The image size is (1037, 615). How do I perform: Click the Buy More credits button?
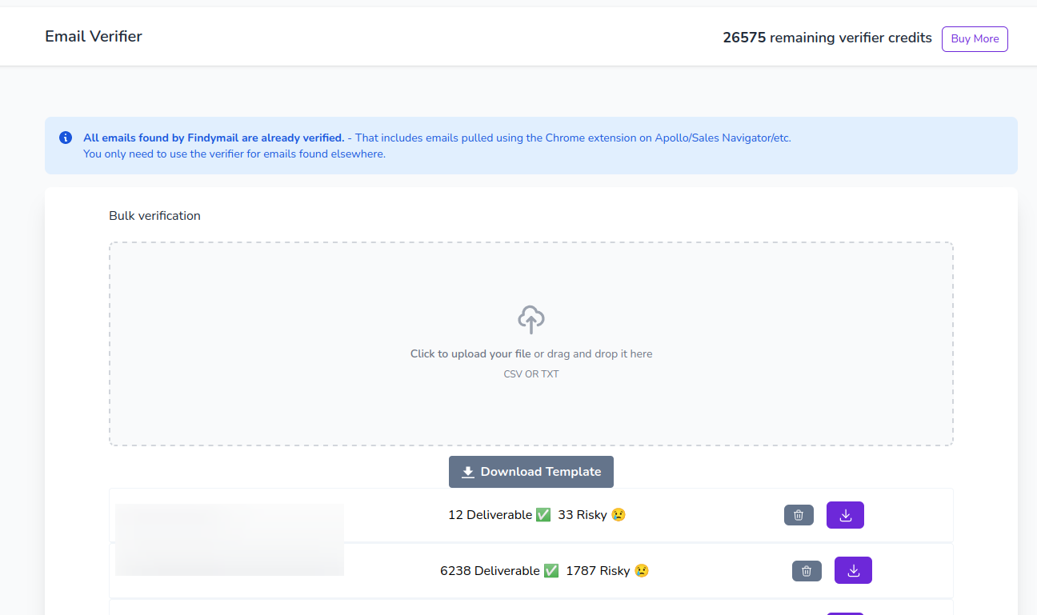click(x=974, y=39)
